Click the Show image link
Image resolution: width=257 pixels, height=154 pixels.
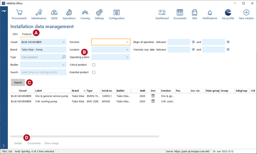click(x=51, y=143)
